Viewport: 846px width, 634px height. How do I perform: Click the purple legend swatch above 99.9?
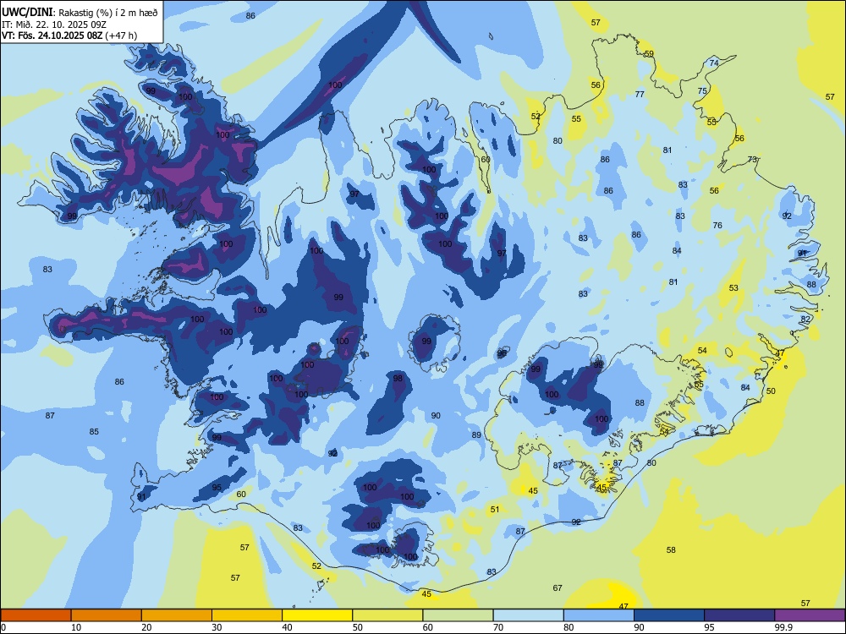(810, 615)
